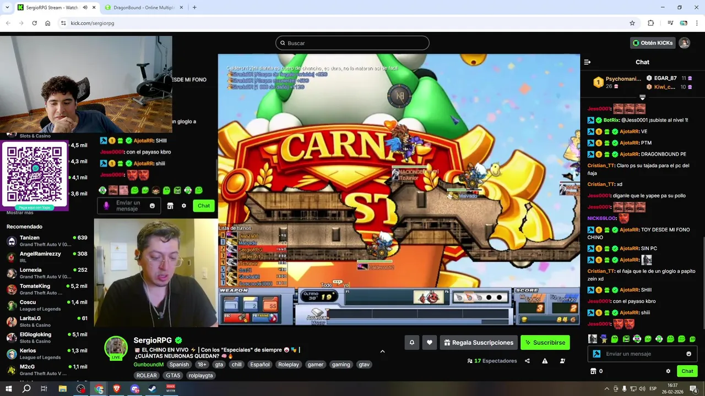
Task: Open Windows notification center
Action: [x=693, y=389]
